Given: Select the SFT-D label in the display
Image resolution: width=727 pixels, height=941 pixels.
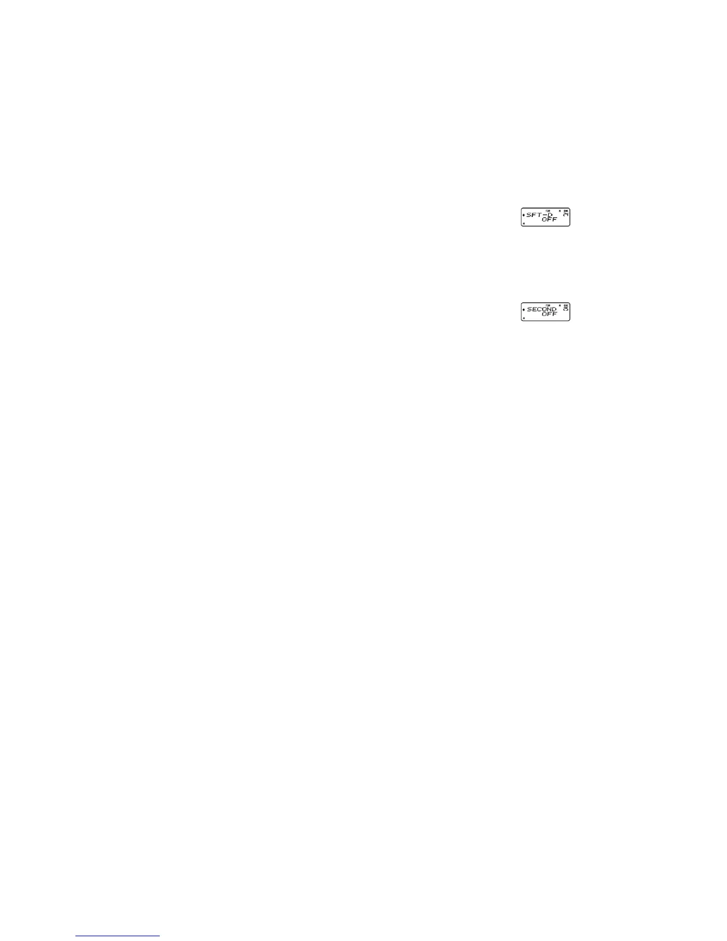Looking at the screenshot, I should (x=540, y=214).
